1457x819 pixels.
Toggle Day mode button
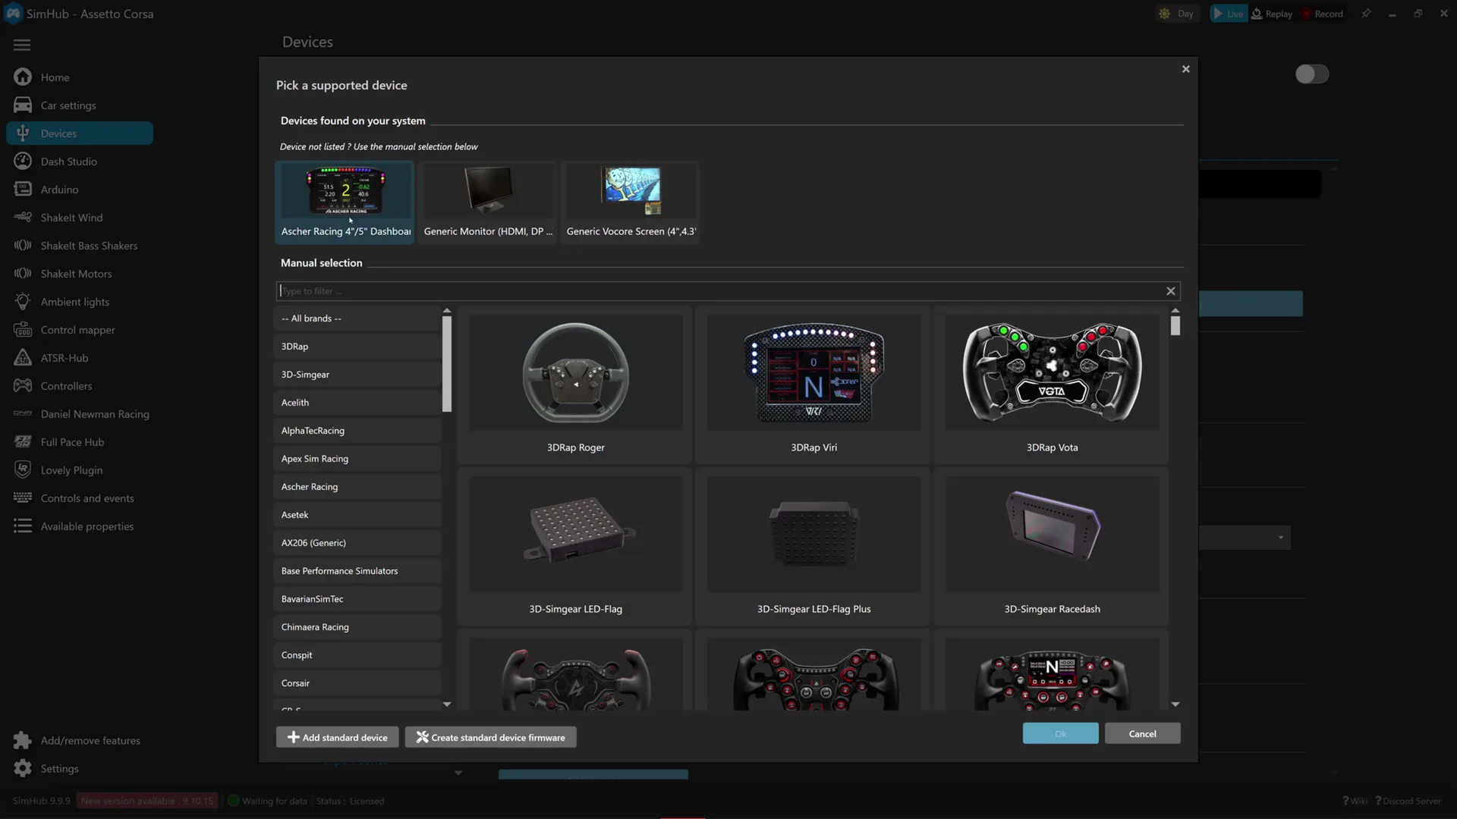(x=1175, y=14)
